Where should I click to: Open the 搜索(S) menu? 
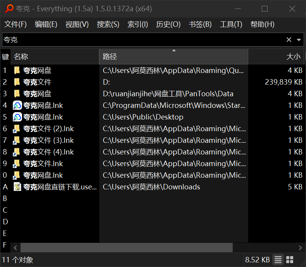click(x=108, y=24)
